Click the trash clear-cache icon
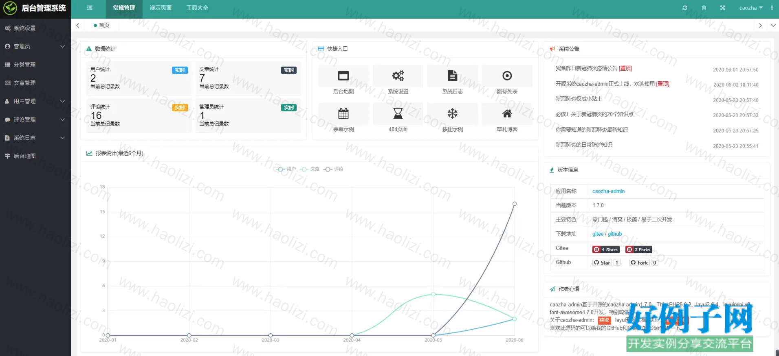Image resolution: width=779 pixels, height=356 pixels. pyautogui.click(x=704, y=8)
